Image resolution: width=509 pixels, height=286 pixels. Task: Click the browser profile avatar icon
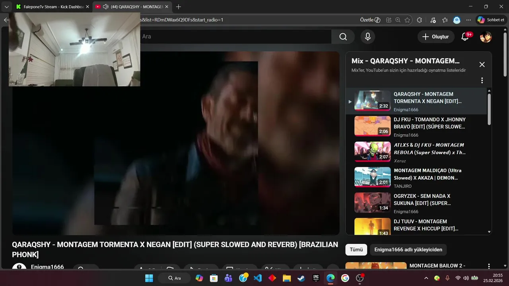[x=457, y=20]
